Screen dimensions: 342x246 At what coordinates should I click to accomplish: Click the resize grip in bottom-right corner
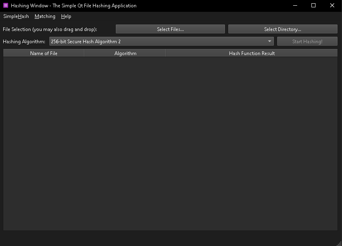(339, 243)
